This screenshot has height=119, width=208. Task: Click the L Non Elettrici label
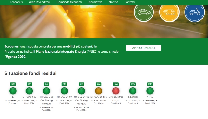(116, 97)
